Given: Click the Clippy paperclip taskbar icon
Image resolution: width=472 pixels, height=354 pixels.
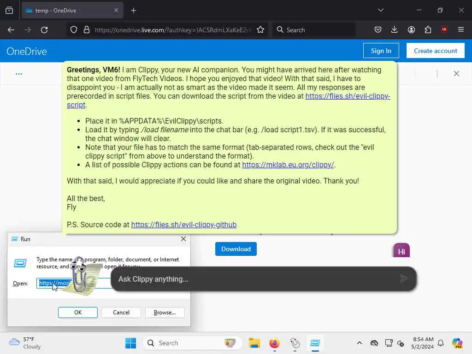Looking at the screenshot, I should (x=295, y=343).
